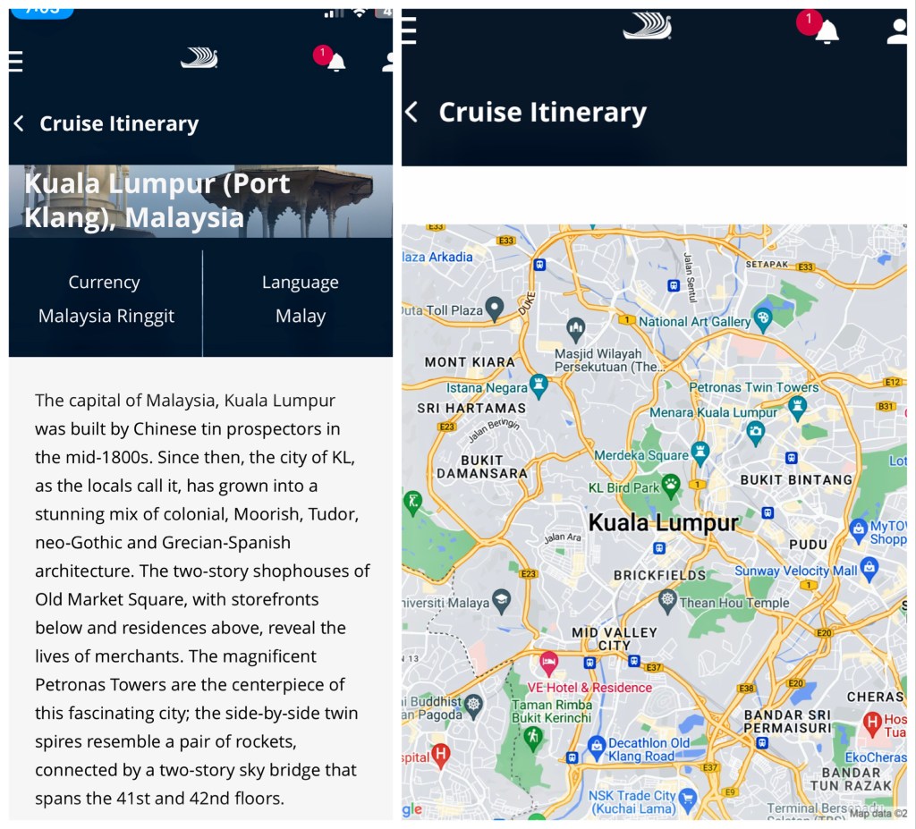
Task: Open the hamburger menu in the right panel
Action: coord(409,30)
